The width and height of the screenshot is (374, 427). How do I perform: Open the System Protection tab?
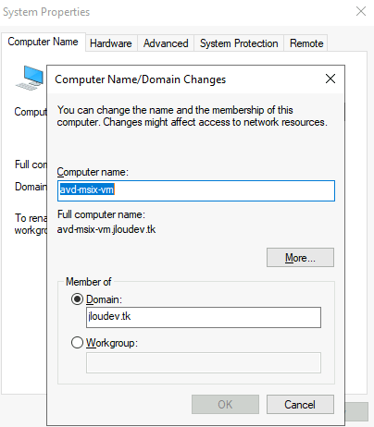(x=239, y=43)
